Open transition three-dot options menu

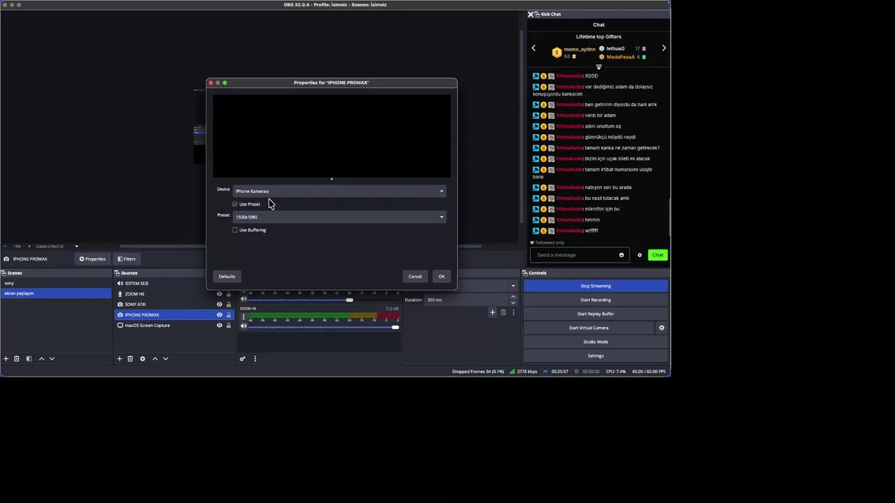click(513, 312)
